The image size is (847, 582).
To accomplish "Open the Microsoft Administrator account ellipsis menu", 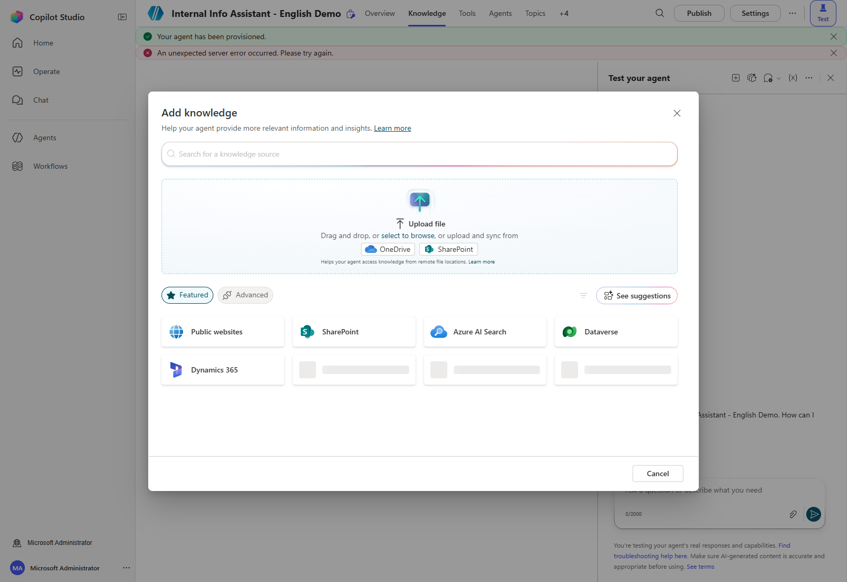I will coord(127,568).
